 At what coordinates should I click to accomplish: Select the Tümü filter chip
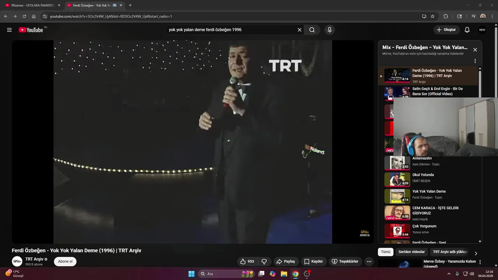(386, 252)
